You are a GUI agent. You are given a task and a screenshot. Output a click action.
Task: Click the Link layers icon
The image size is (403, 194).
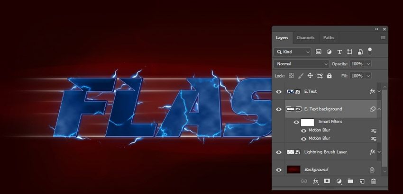click(304, 181)
